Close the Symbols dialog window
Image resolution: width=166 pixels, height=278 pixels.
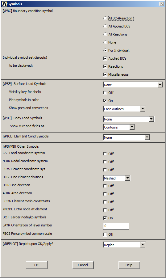pyautogui.click(x=162, y=4)
